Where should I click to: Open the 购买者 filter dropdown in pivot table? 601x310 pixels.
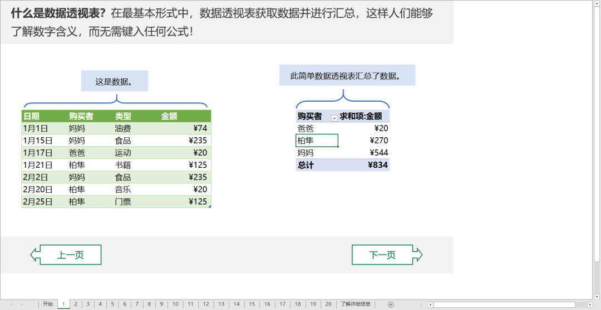[x=334, y=117]
